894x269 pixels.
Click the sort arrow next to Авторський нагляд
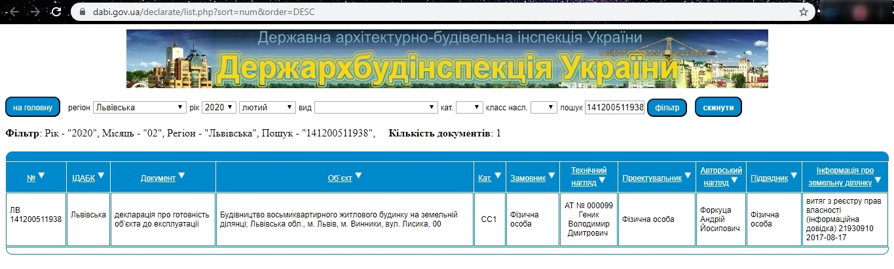[x=734, y=180]
